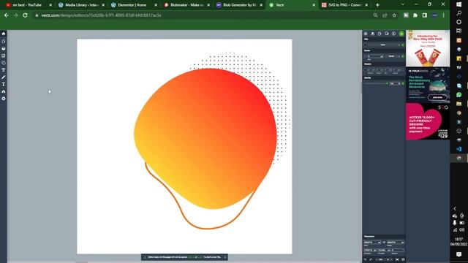Screen dimensions: 468x263
Task: Open the Layers panel icon
Action: click(4, 48)
